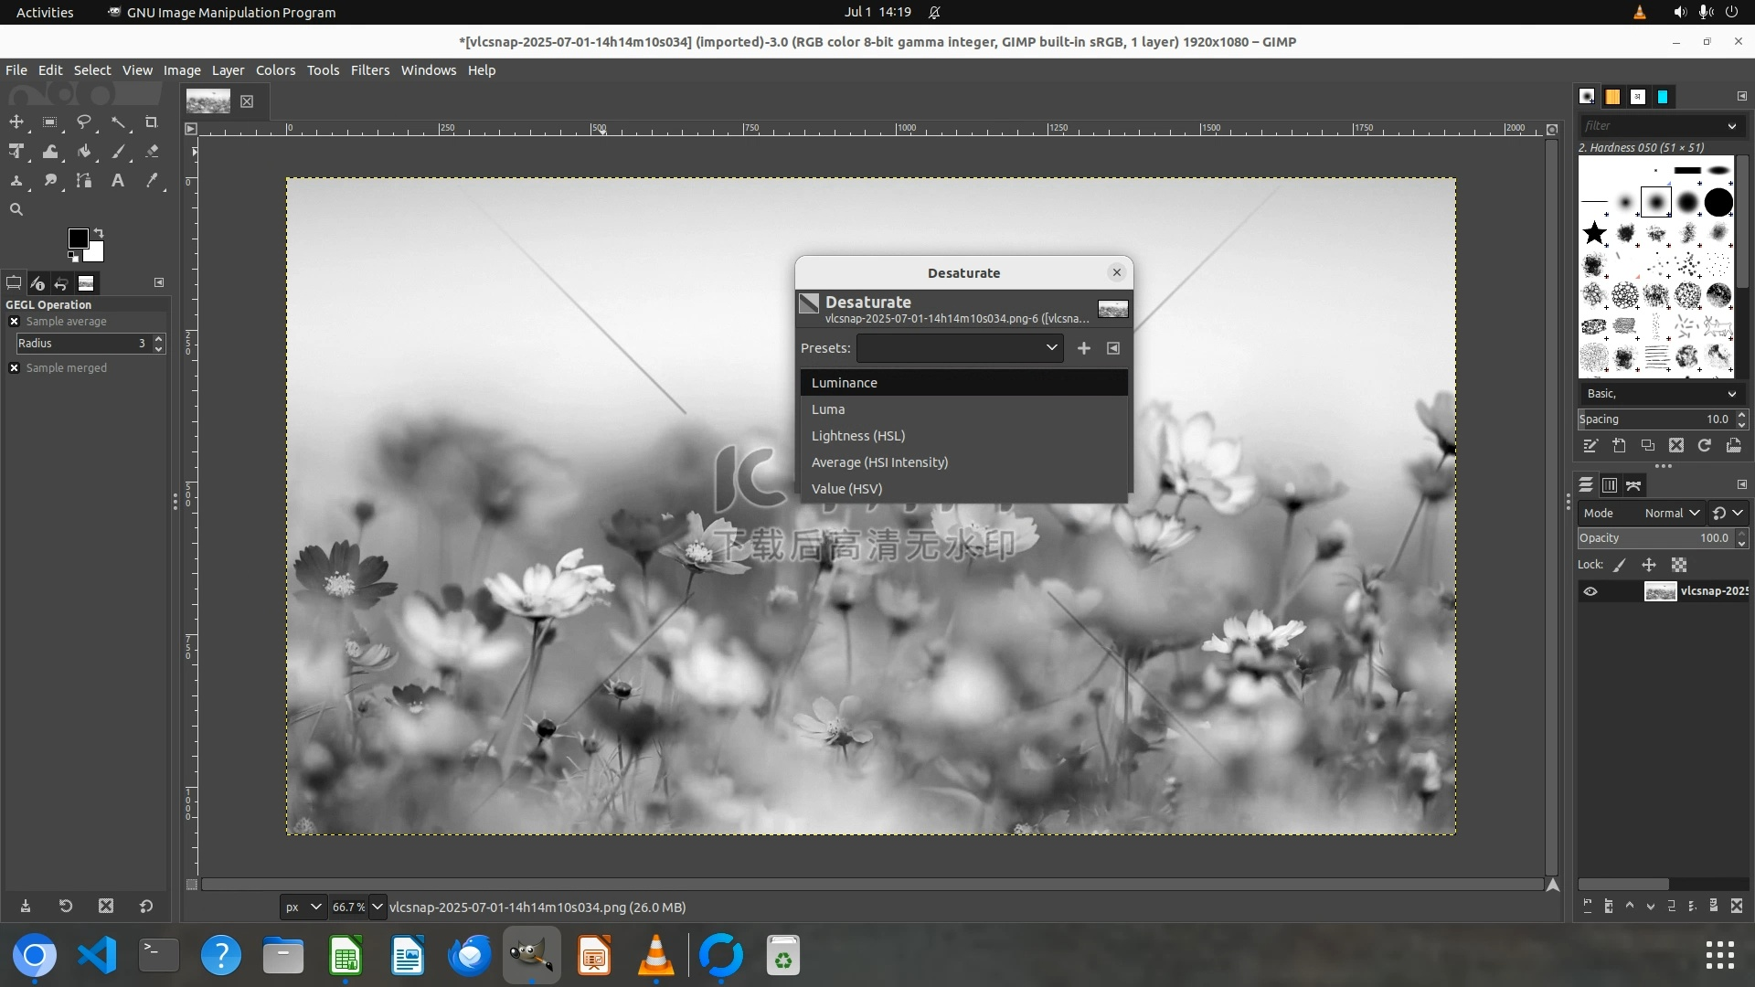The width and height of the screenshot is (1755, 987).
Task: Select the Bucket Fill tool
Action: pyautogui.click(x=84, y=152)
